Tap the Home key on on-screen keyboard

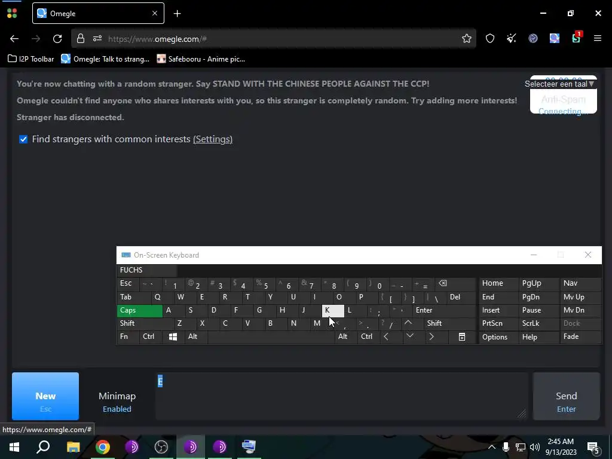click(x=498, y=283)
